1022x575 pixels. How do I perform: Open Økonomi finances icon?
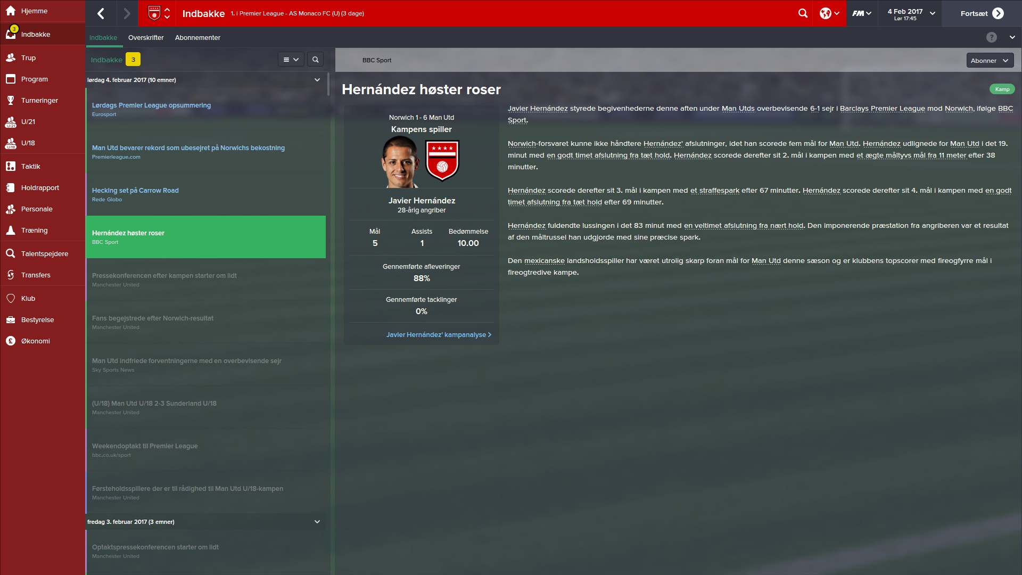pos(11,341)
